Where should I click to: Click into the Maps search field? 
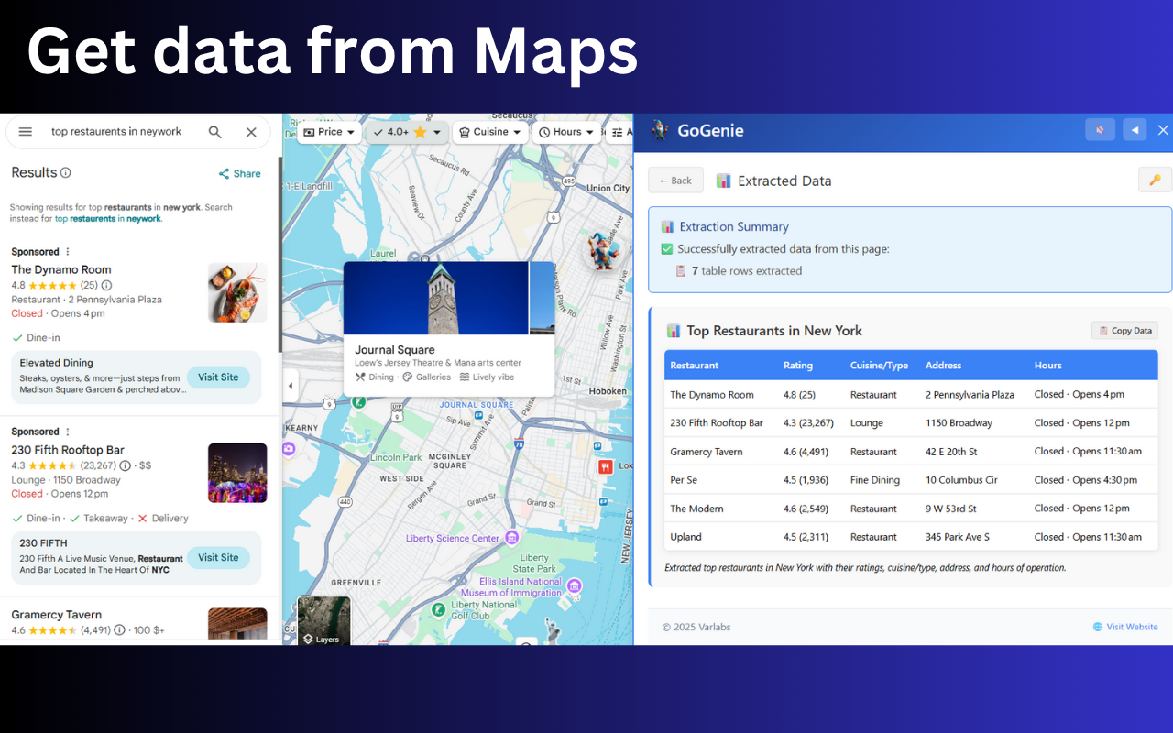tap(116, 132)
